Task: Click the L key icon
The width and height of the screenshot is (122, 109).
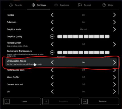Action: [7, 101]
